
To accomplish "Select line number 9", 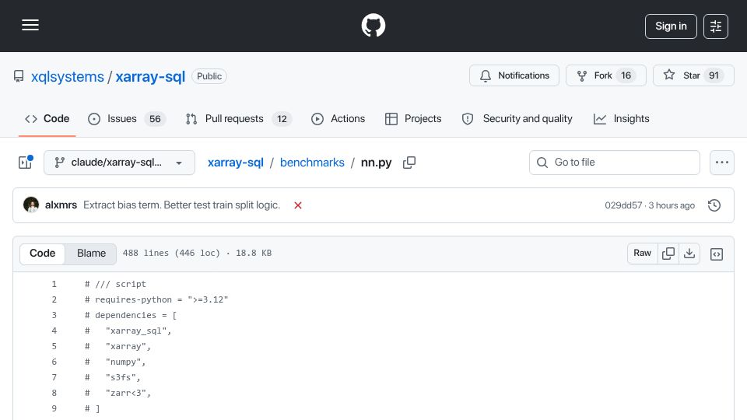I will tap(54, 408).
